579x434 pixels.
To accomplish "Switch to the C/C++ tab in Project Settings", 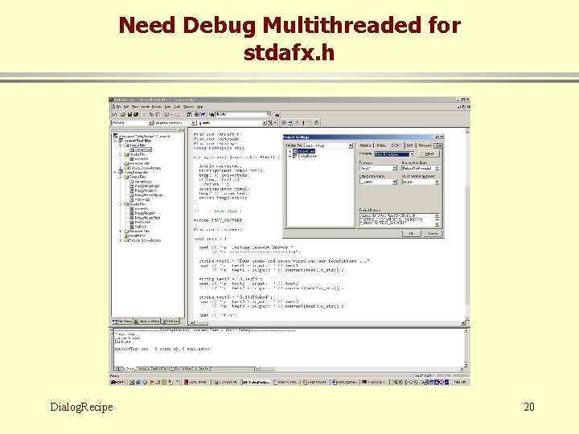I will coord(396,145).
